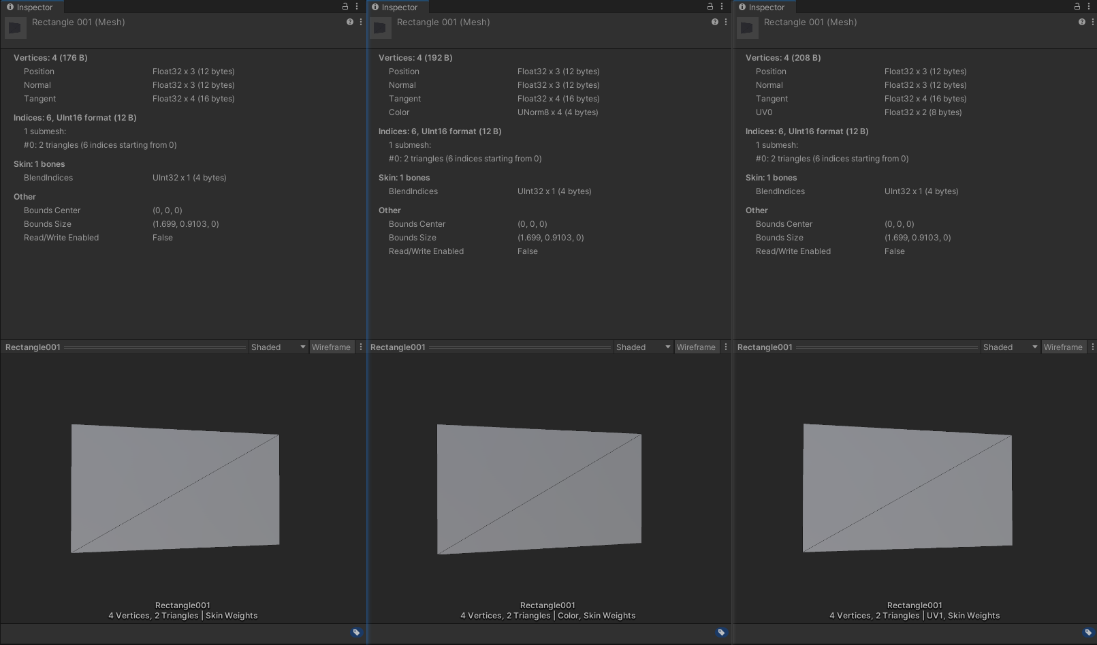The height and width of the screenshot is (645, 1097).
Task: Open help icon in middle mesh header
Action: pyautogui.click(x=715, y=22)
